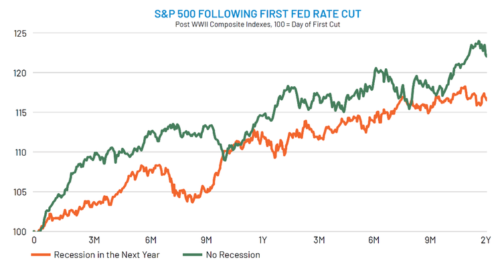Click the 6M label after 1Y

(374, 240)
